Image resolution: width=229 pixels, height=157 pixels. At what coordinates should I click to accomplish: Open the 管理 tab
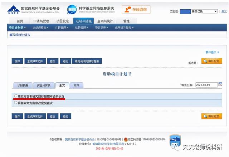(126, 21)
